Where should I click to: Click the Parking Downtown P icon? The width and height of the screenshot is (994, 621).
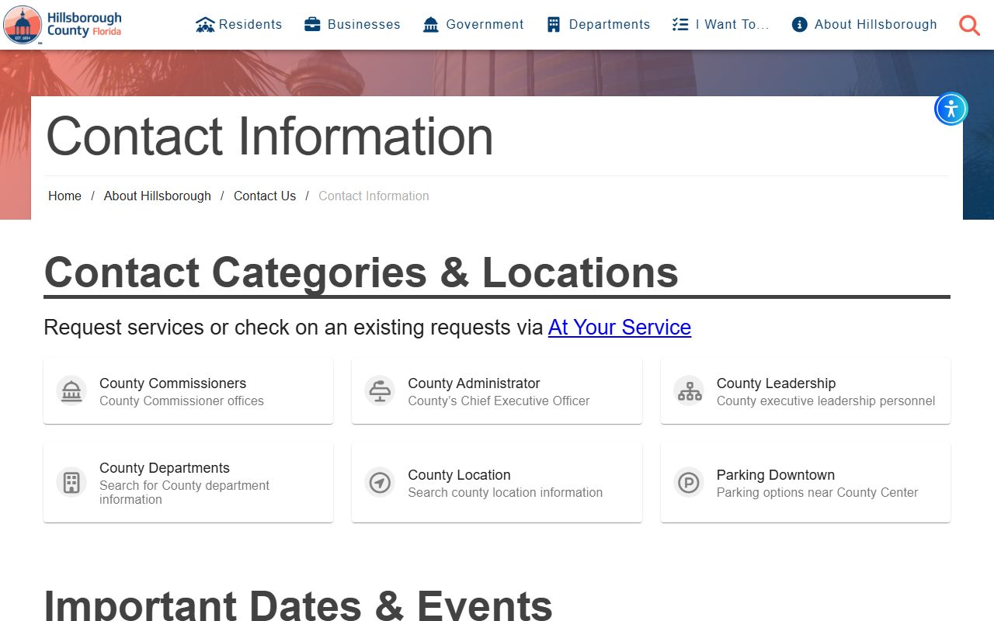point(689,482)
